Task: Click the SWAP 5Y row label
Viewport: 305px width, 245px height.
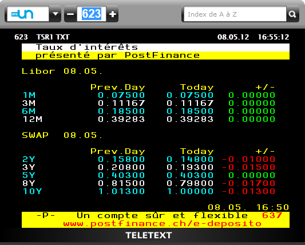Action: [x=29, y=175]
